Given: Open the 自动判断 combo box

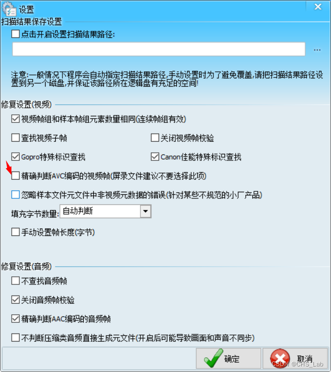Looking at the screenshot, I should (x=105, y=211).
